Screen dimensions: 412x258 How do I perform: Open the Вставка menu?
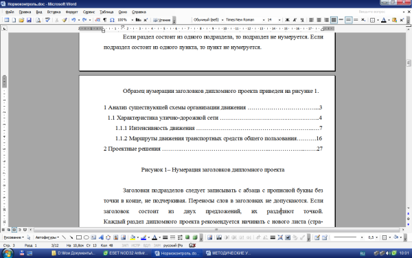coord(54,12)
